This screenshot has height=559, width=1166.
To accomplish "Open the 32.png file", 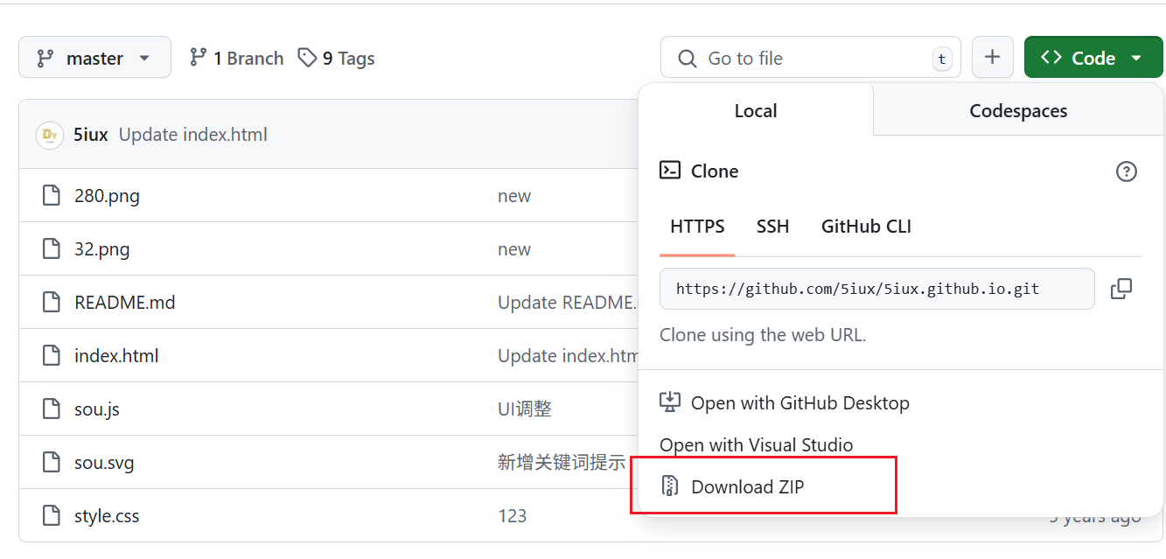I will (x=101, y=249).
